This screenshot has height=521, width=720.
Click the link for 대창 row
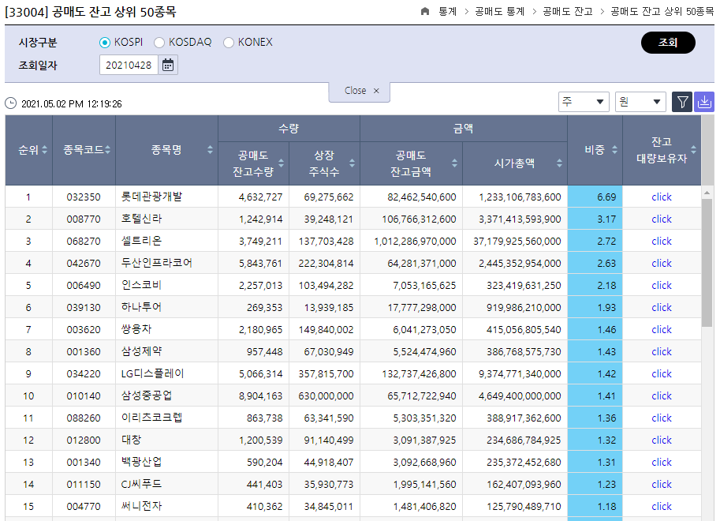[661, 440]
